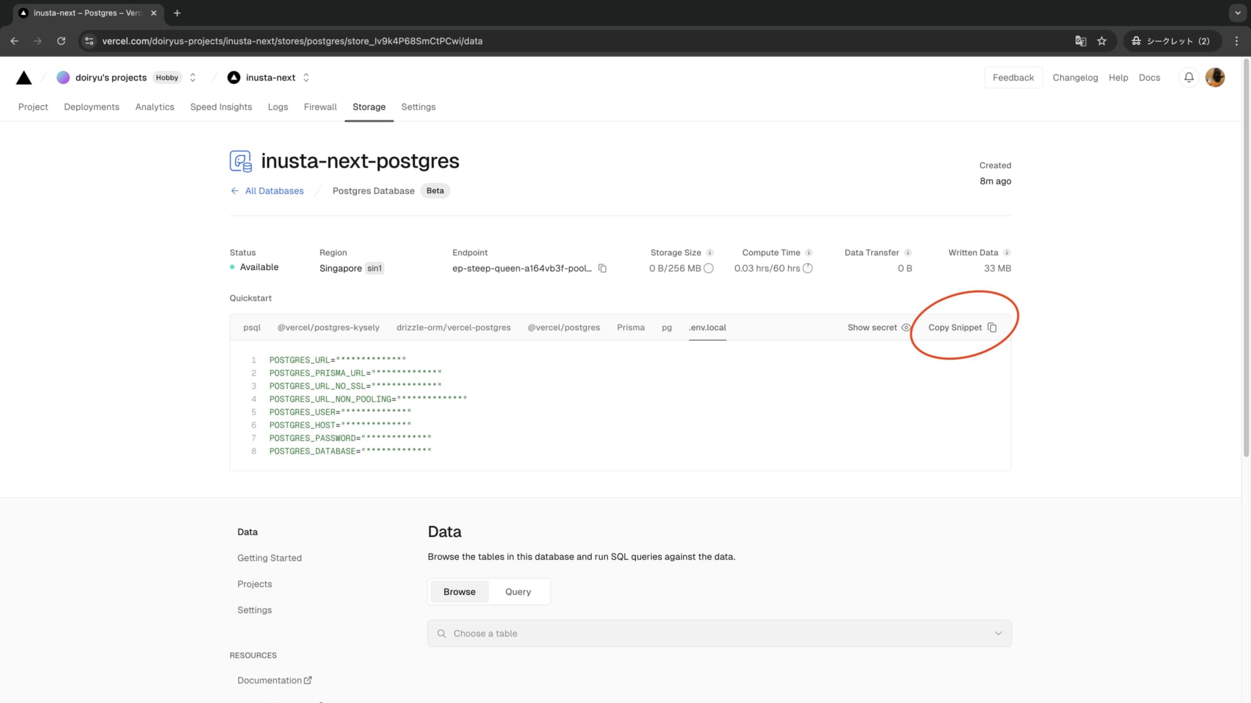The height and width of the screenshot is (703, 1251).
Task: Click the Feedback button
Action: [1013, 77]
